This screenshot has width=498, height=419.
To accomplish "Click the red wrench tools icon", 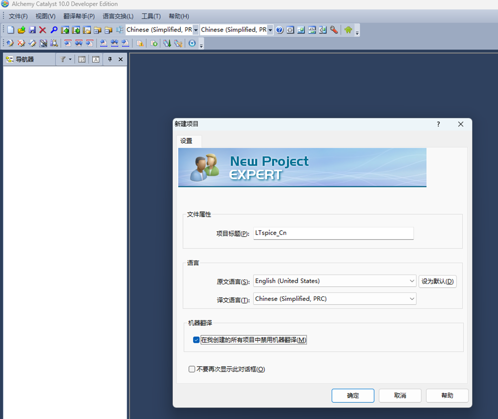I will coord(334,30).
